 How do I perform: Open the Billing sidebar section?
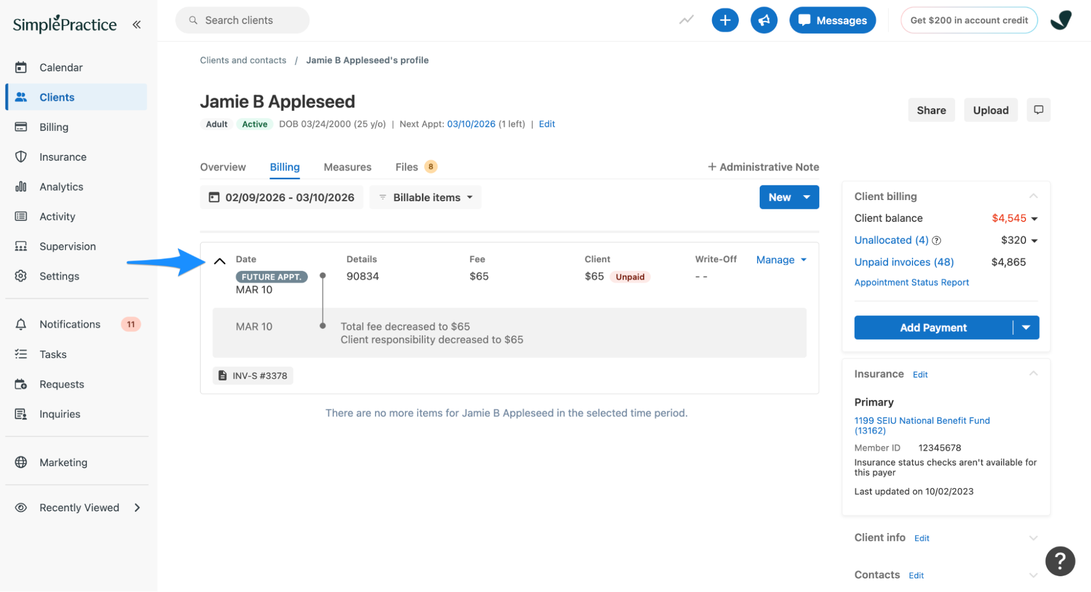[x=53, y=127]
